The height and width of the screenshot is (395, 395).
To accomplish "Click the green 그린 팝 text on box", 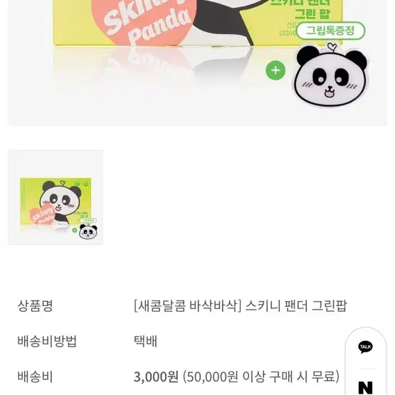I will click(x=312, y=14).
